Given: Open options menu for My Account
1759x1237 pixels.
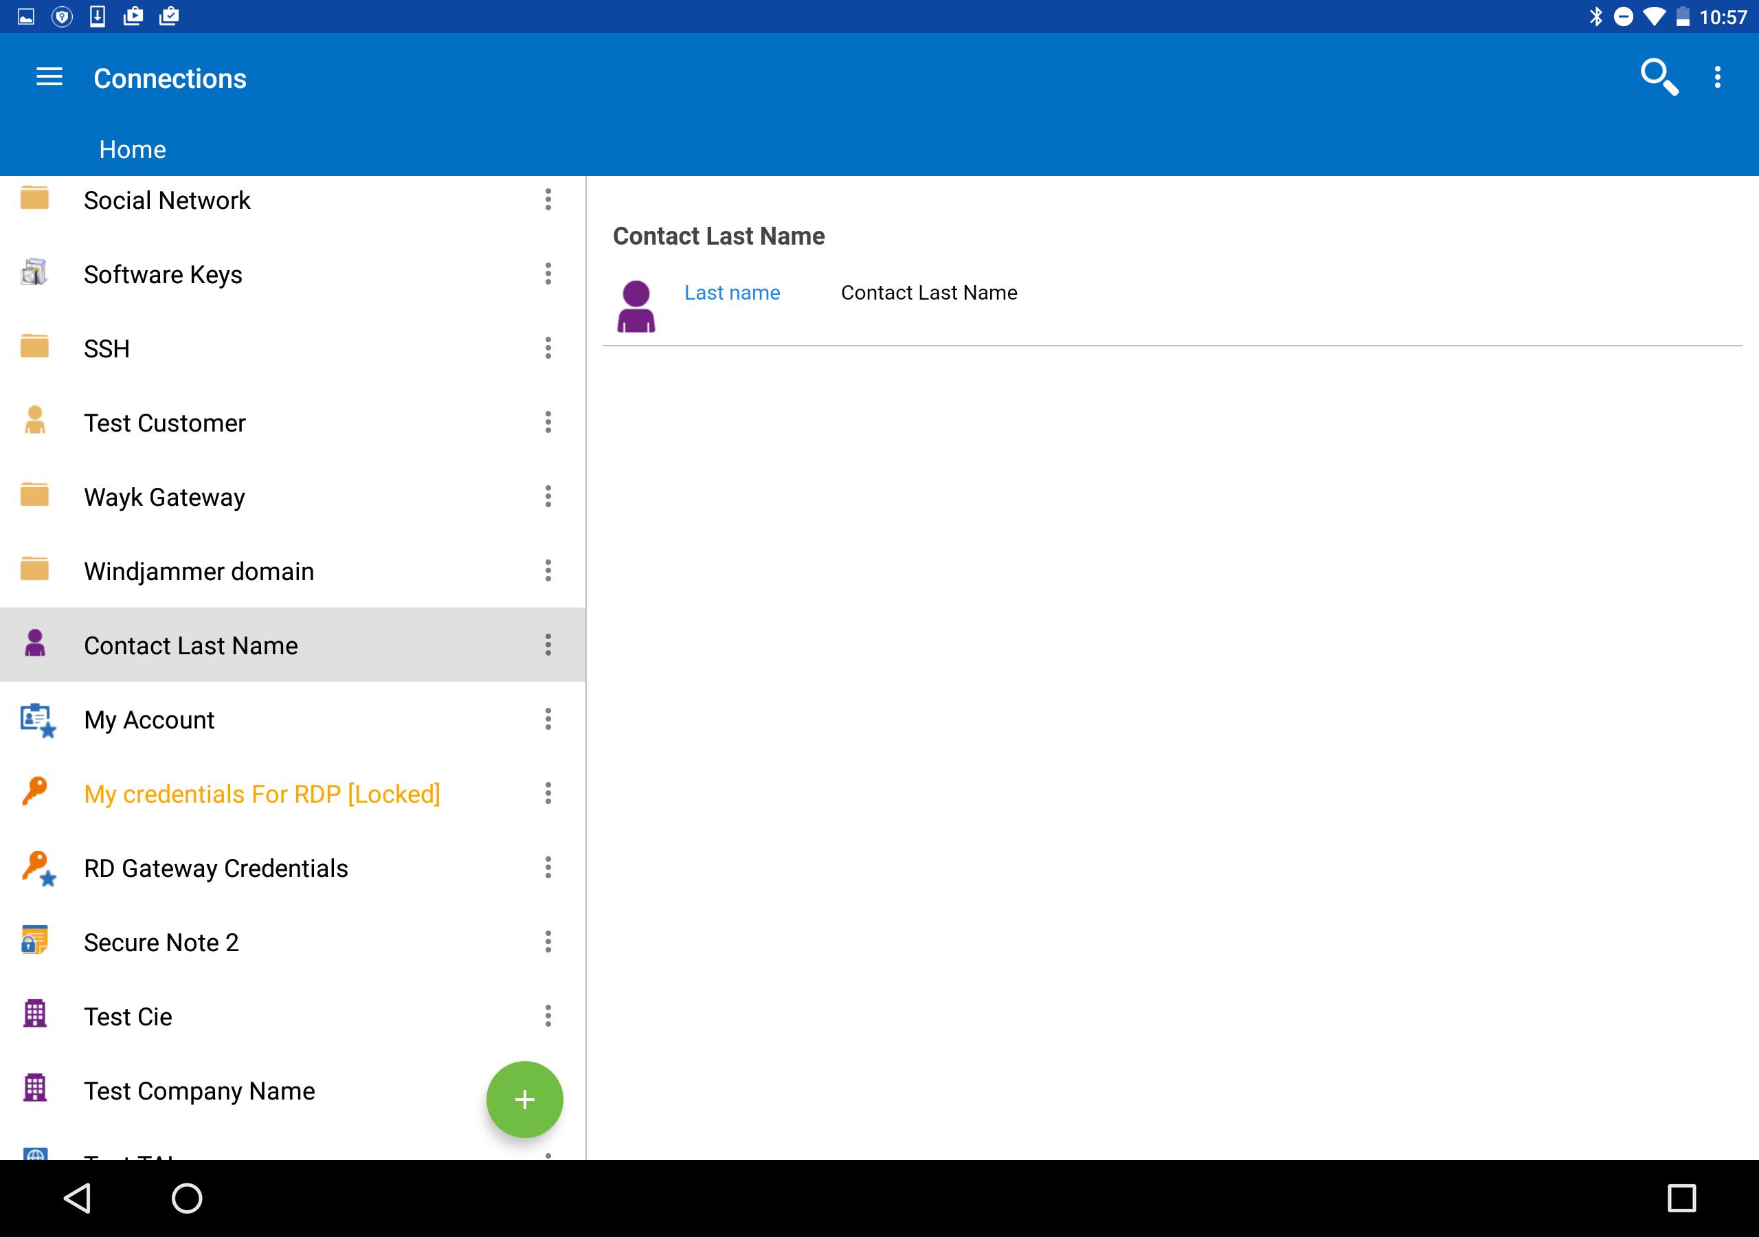Looking at the screenshot, I should tap(548, 720).
